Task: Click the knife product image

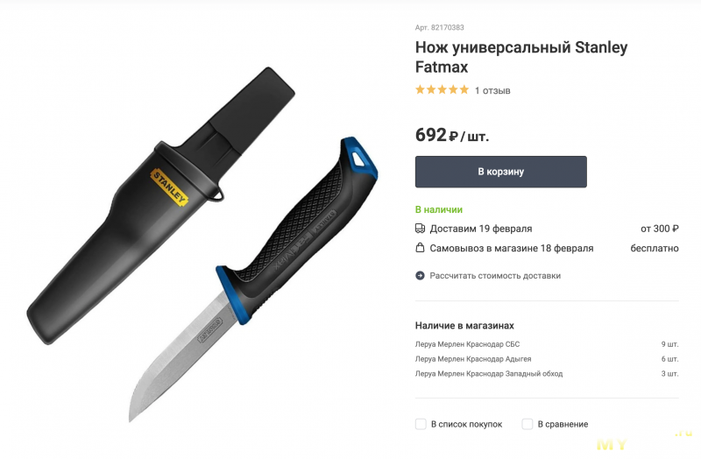Action: 202,245
